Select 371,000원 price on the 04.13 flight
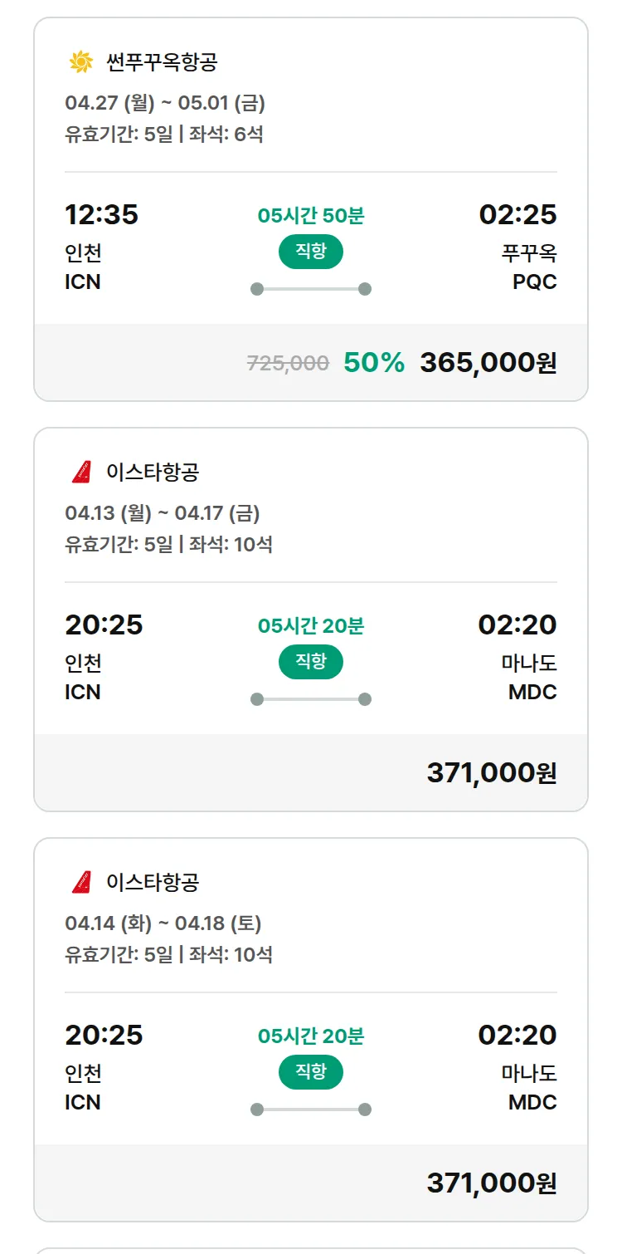 point(491,773)
